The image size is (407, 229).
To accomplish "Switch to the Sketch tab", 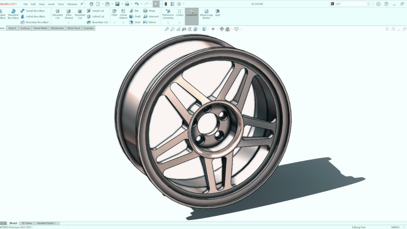I will pos(12,28).
